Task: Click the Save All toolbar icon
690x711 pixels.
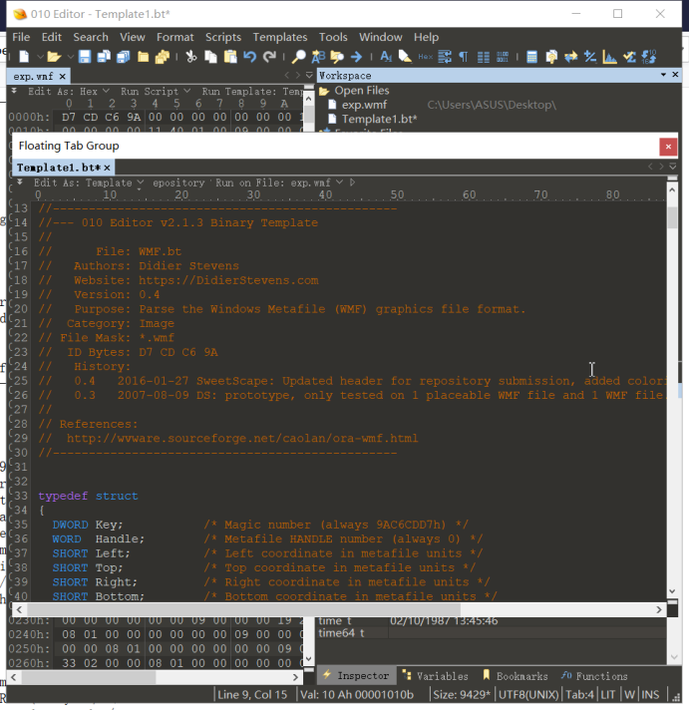Action: 124,57
